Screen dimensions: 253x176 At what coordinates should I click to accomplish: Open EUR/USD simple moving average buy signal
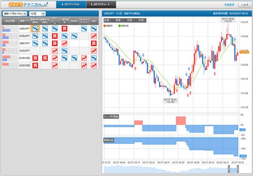pyautogui.click(x=35, y=58)
